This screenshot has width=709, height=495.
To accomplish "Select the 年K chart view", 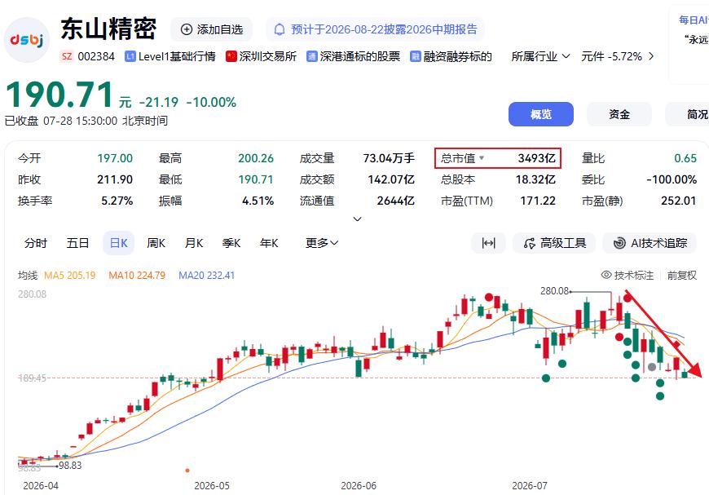I will point(269,243).
